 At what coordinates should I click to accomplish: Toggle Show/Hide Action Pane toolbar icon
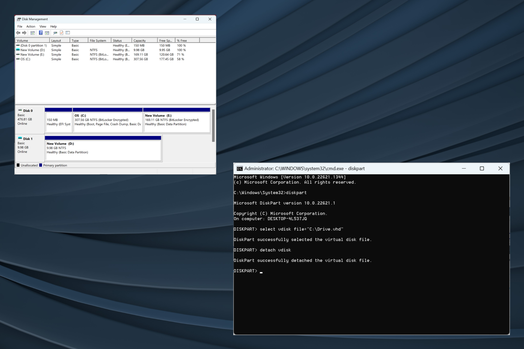pos(47,33)
